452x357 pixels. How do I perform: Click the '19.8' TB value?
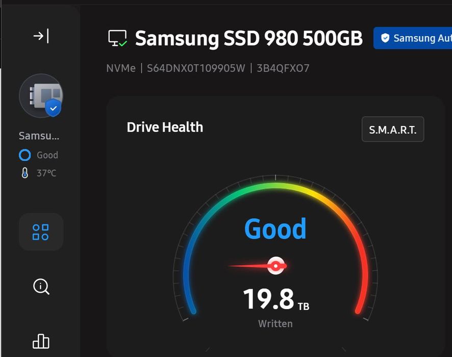(x=269, y=299)
